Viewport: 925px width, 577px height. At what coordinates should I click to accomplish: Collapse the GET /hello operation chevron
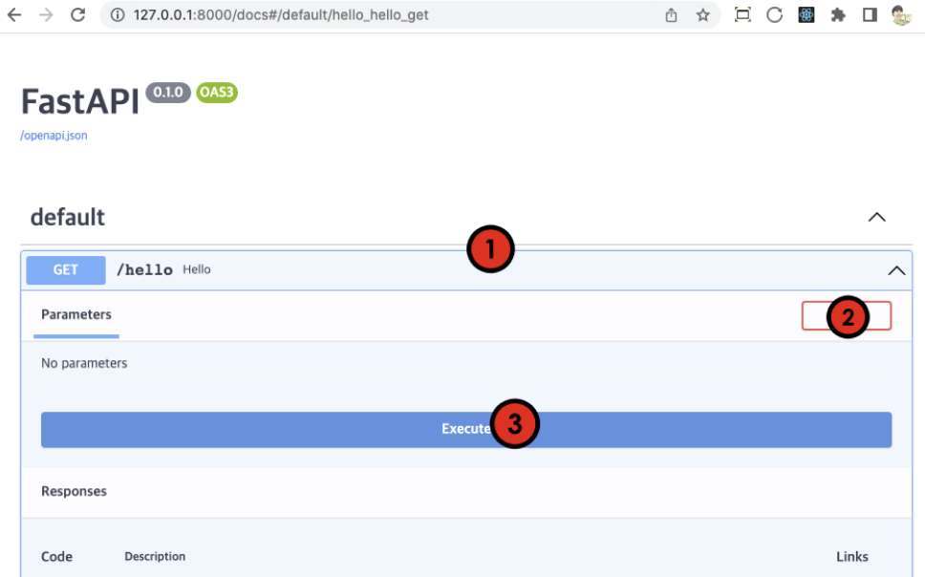tap(896, 270)
